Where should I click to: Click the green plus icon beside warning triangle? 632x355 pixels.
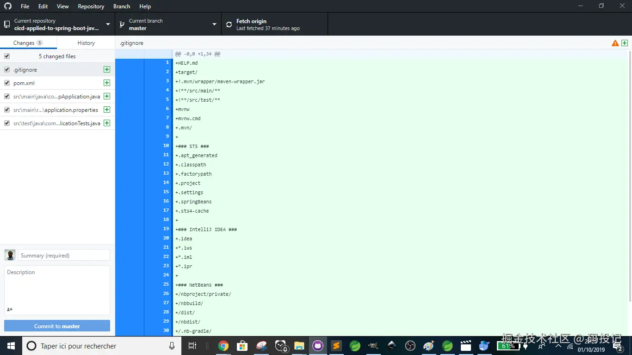coord(625,43)
